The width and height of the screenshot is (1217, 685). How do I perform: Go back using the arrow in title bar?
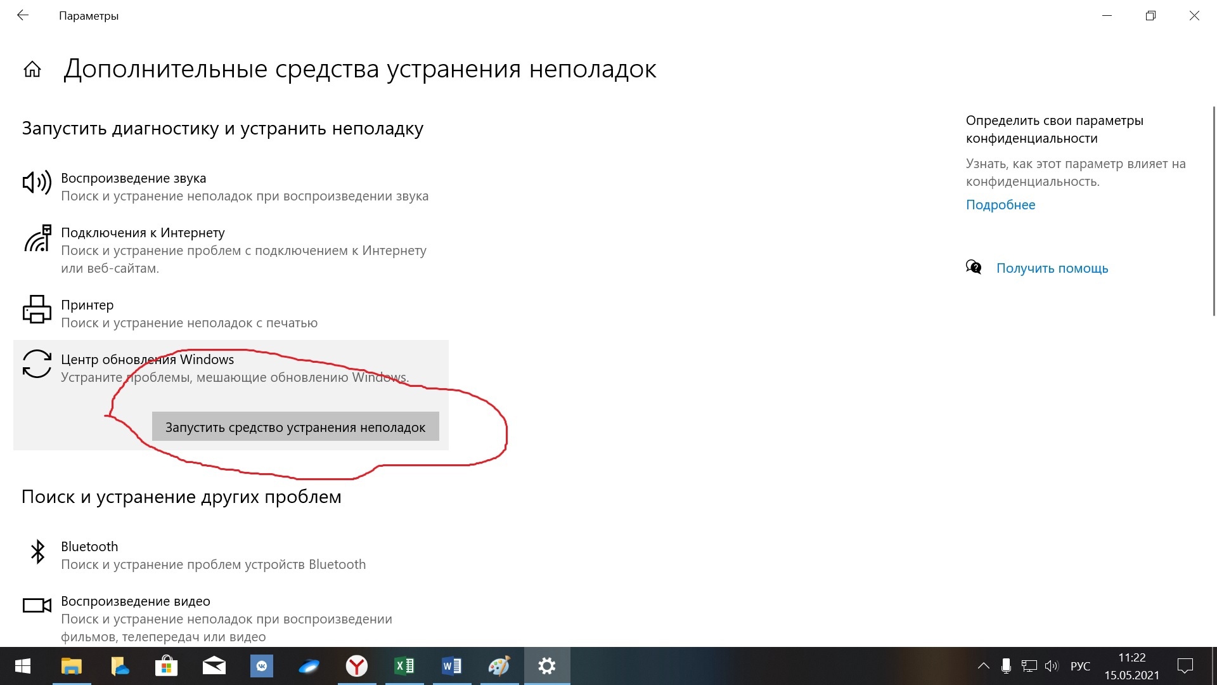point(23,15)
